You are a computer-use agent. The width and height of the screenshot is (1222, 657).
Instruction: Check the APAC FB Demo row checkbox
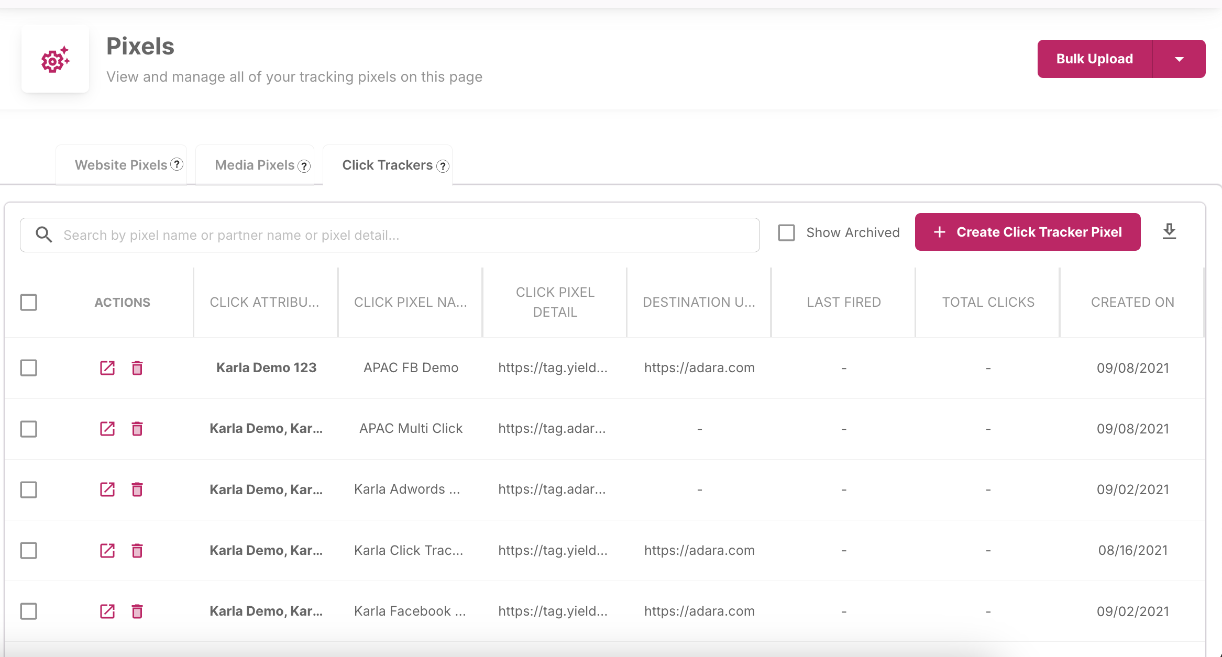(x=29, y=368)
